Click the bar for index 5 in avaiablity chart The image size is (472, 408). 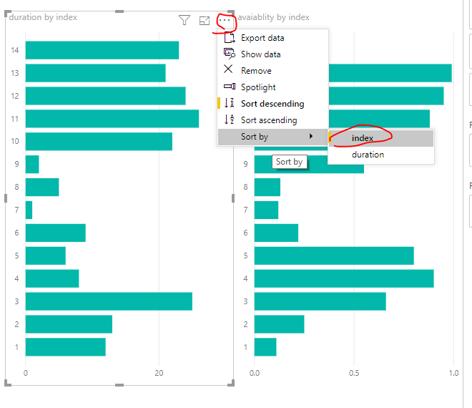click(334, 256)
